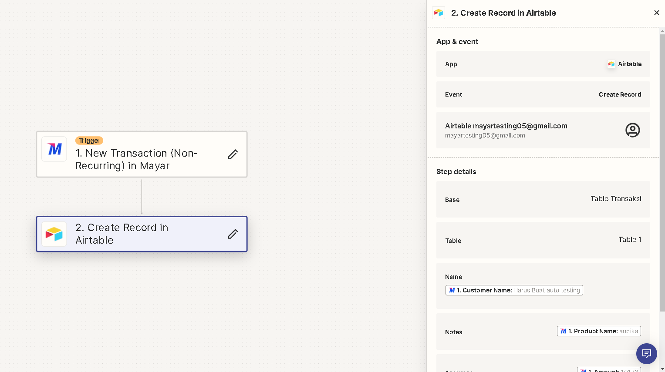
Task: Edit the New Transaction trigger step pencil
Action: 233,154
